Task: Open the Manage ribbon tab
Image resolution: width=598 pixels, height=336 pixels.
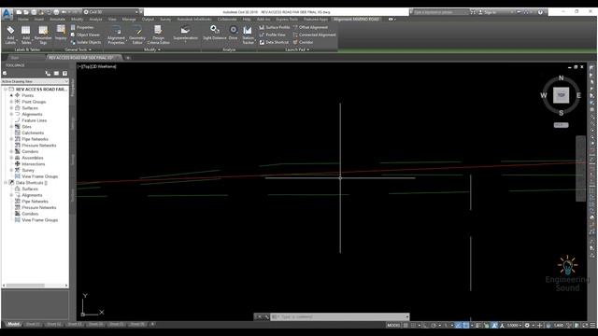Action: click(x=129, y=19)
